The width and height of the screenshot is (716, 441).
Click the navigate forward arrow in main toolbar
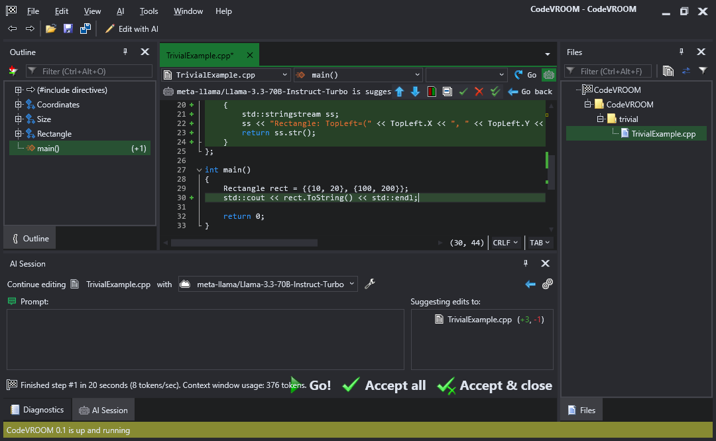point(30,29)
